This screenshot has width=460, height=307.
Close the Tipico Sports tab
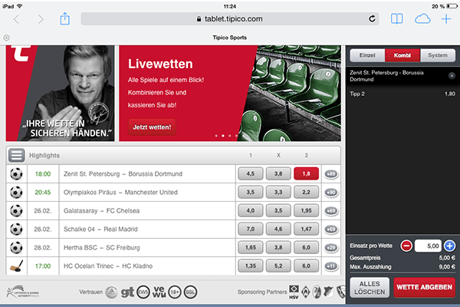6,38
